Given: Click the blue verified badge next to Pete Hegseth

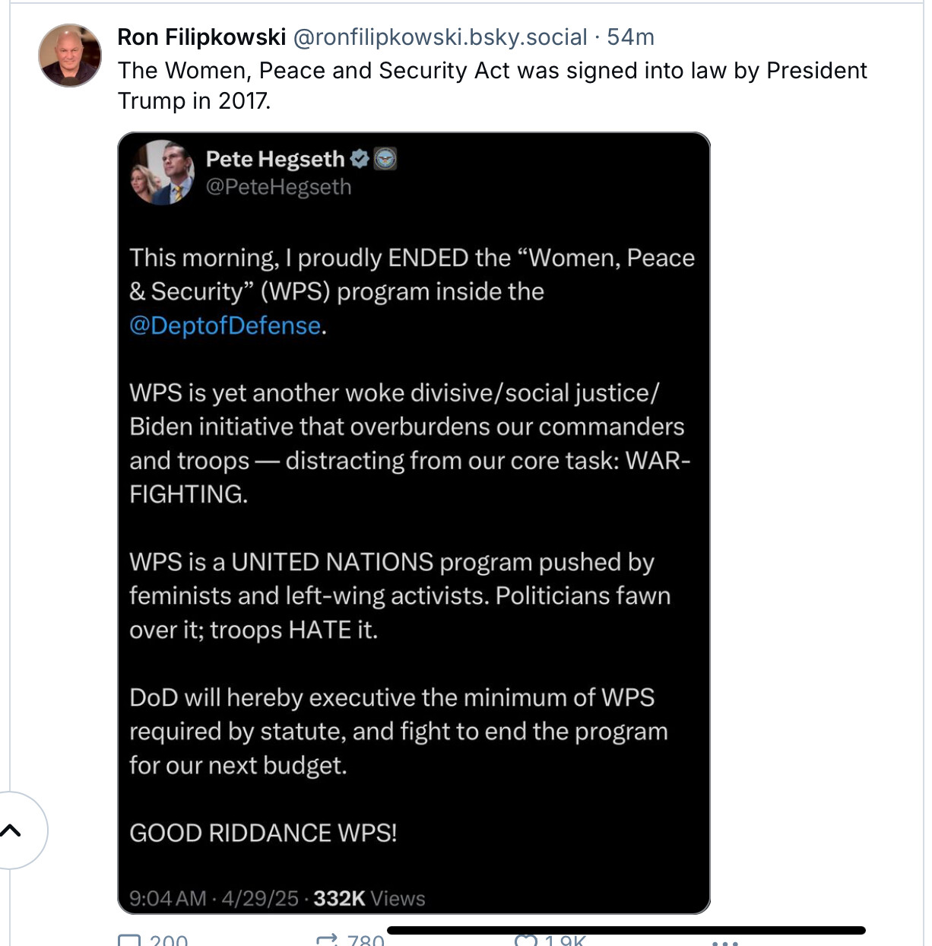Looking at the screenshot, I should point(360,159).
